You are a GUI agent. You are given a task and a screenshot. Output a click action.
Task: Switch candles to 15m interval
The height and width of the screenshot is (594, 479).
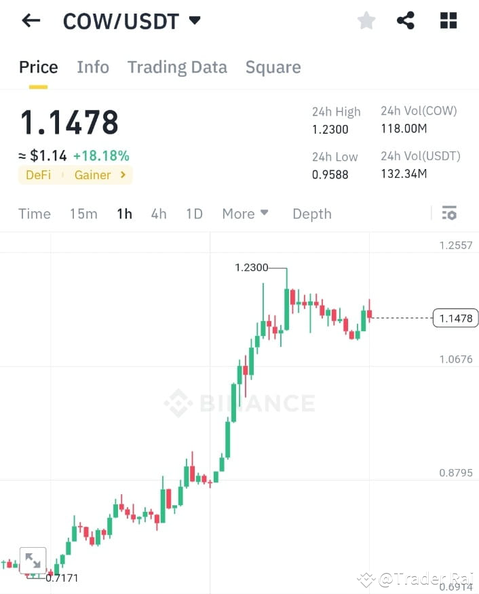click(83, 214)
